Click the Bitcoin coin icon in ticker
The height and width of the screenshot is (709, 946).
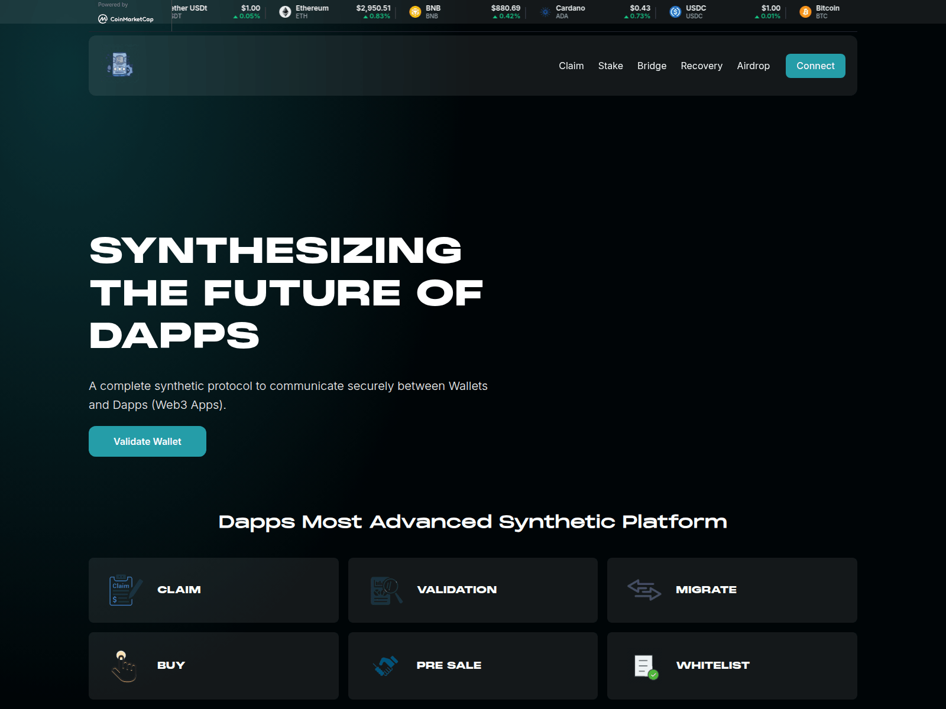(805, 12)
